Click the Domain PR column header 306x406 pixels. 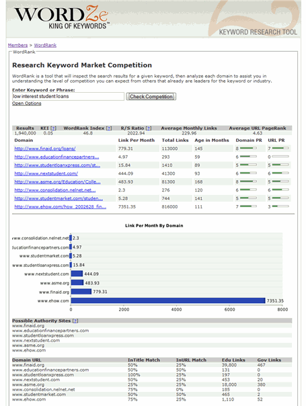pos(249,140)
